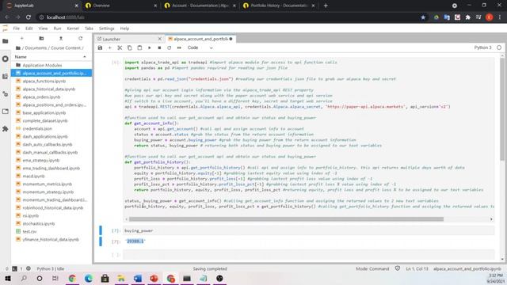Open yfinance_historical_data.ipynb
Image resolution: width=507 pixels, height=285 pixels.
point(51,239)
